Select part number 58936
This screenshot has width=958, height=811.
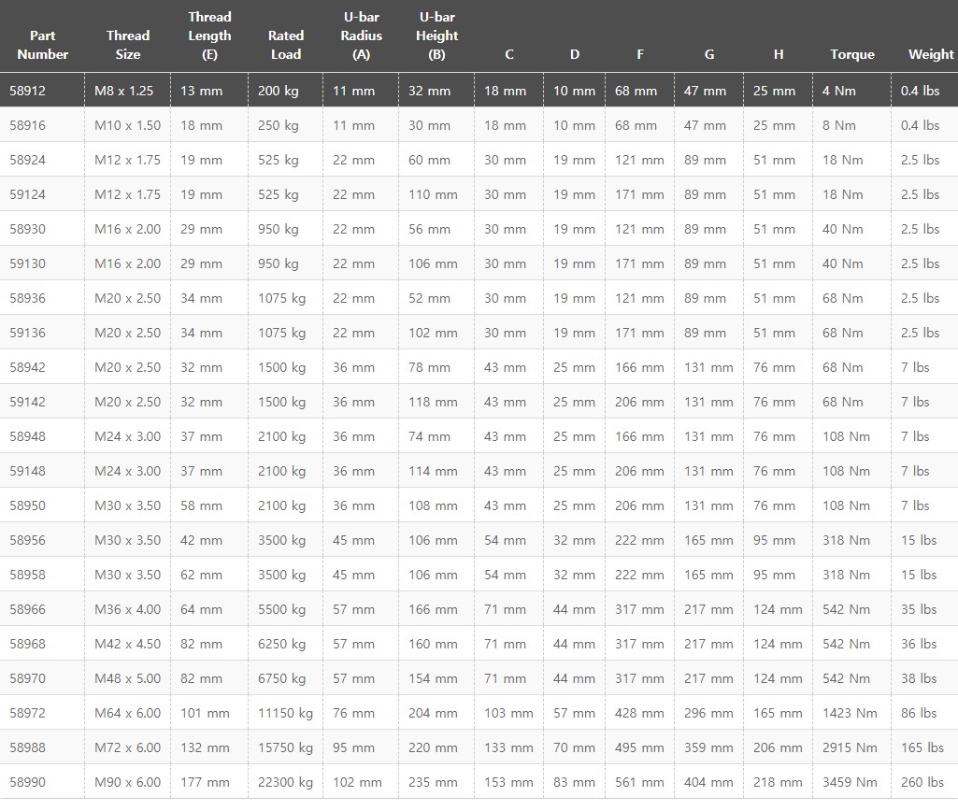[27, 298]
